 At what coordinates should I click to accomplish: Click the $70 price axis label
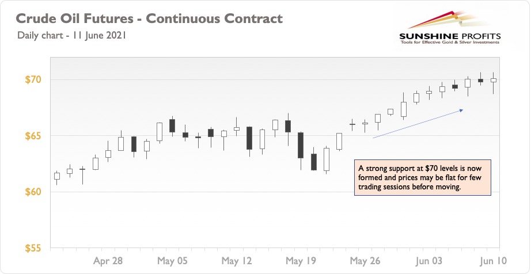tap(33, 80)
